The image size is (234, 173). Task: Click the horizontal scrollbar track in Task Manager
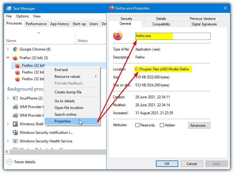(x=58, y=152)
